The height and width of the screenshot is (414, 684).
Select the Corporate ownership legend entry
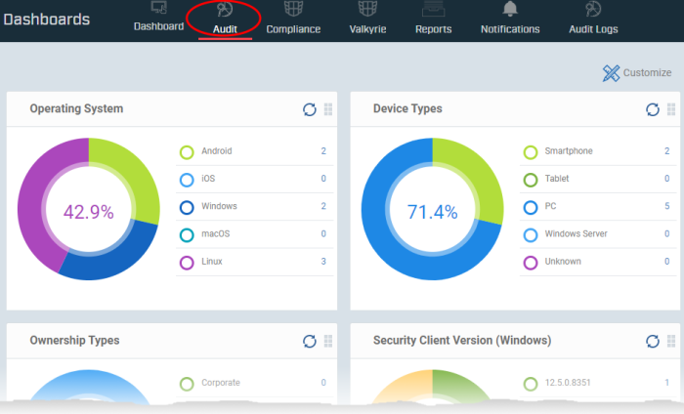(254, 383)
